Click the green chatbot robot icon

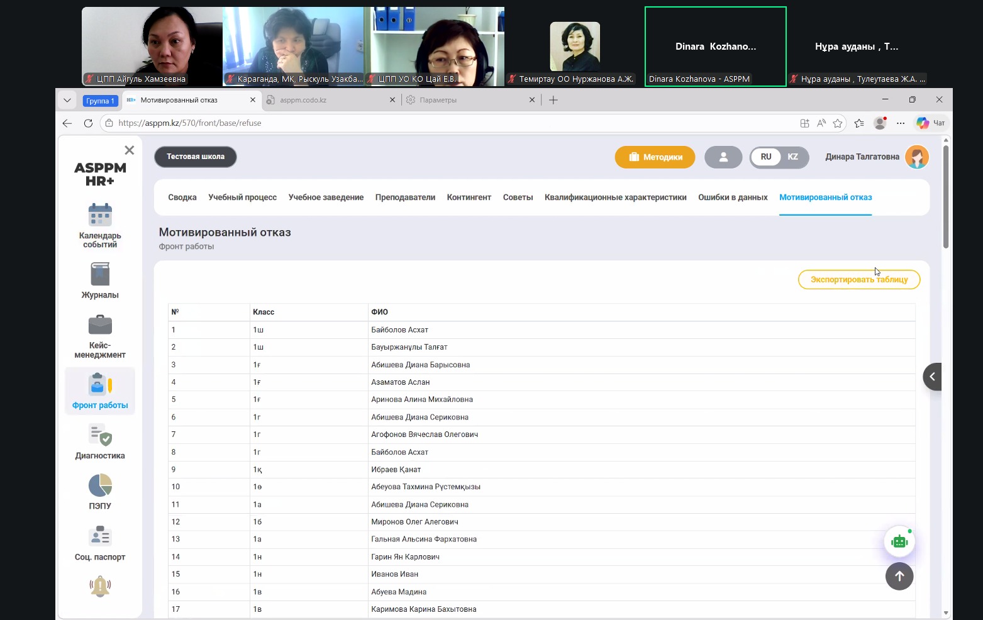point(899,541)
